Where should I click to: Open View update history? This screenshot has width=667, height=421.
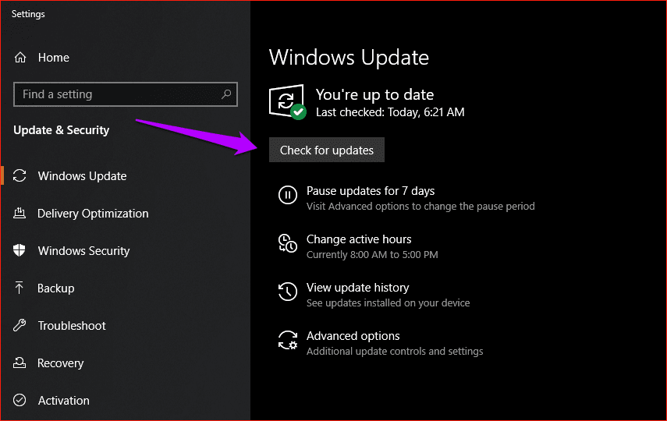pyautogui.click(x=358, y=288)
